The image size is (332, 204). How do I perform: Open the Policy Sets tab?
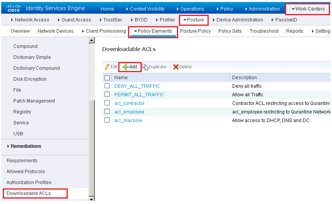click(x=230, y=31)
